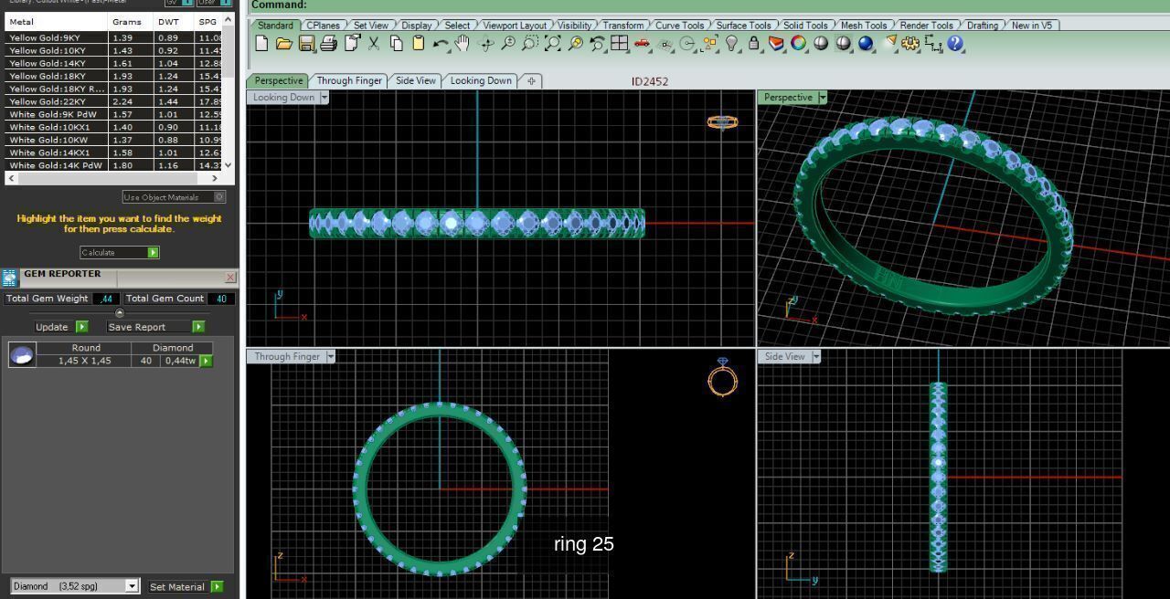Screen dimensions: 1170x599
Task: Click the Set Material button
Action: click(186, 586)
